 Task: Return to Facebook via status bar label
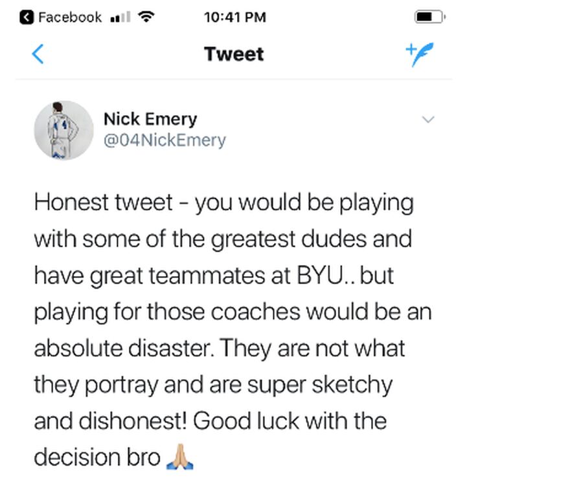pos(69,17)
